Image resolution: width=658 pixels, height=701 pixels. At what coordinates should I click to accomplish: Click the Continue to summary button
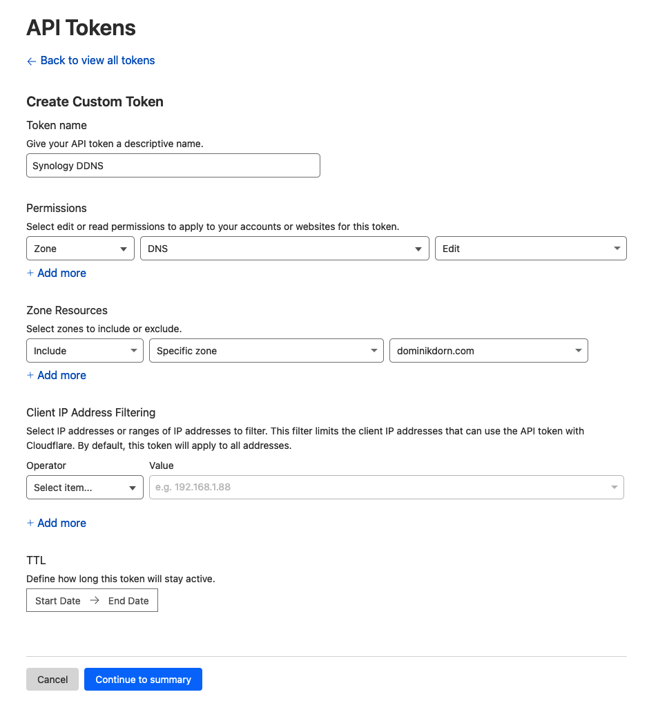point(143,680)
